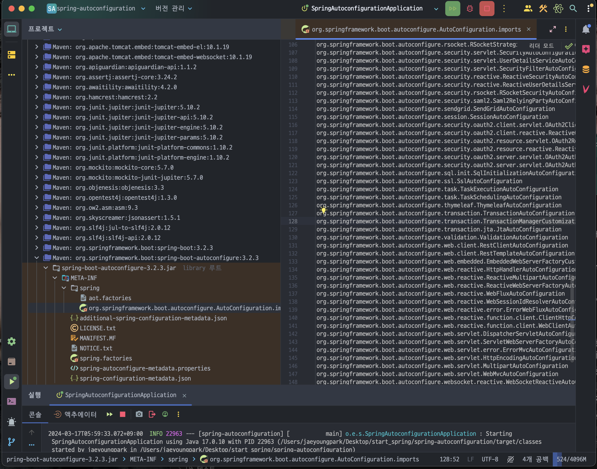Stop the running app via red square button
The height and width of the screenshot is (469, 597).
coord(486,9)
